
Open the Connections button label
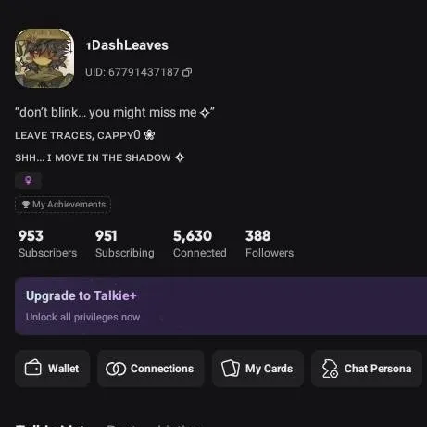point(162,369)
